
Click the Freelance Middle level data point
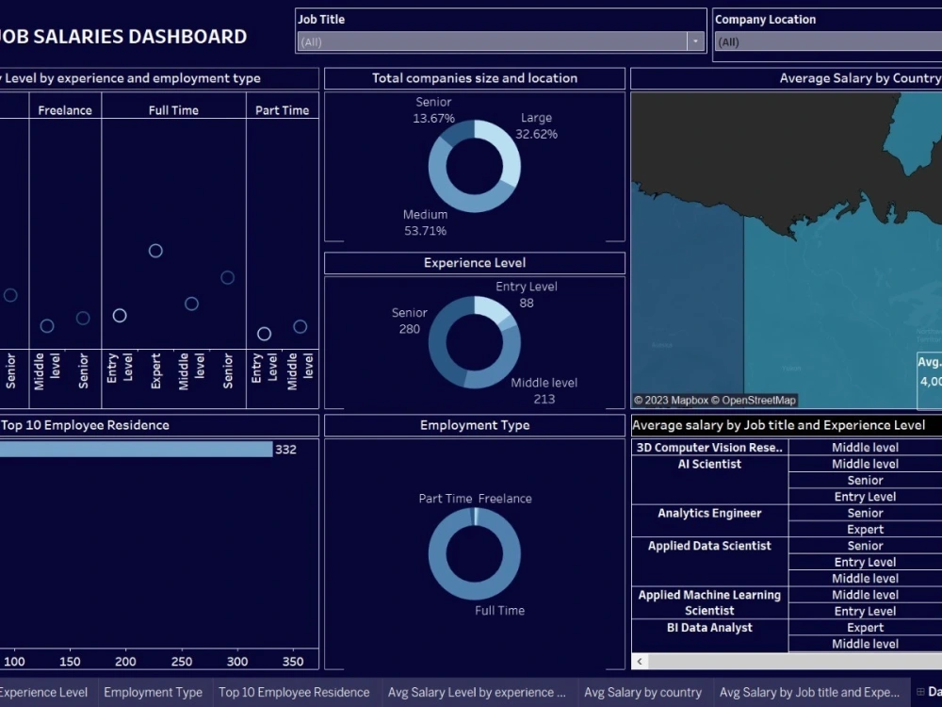[47, 326]
